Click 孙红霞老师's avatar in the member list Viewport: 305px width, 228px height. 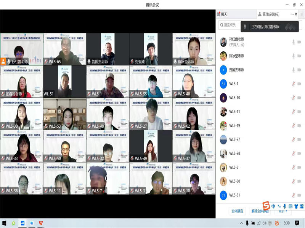223,42
